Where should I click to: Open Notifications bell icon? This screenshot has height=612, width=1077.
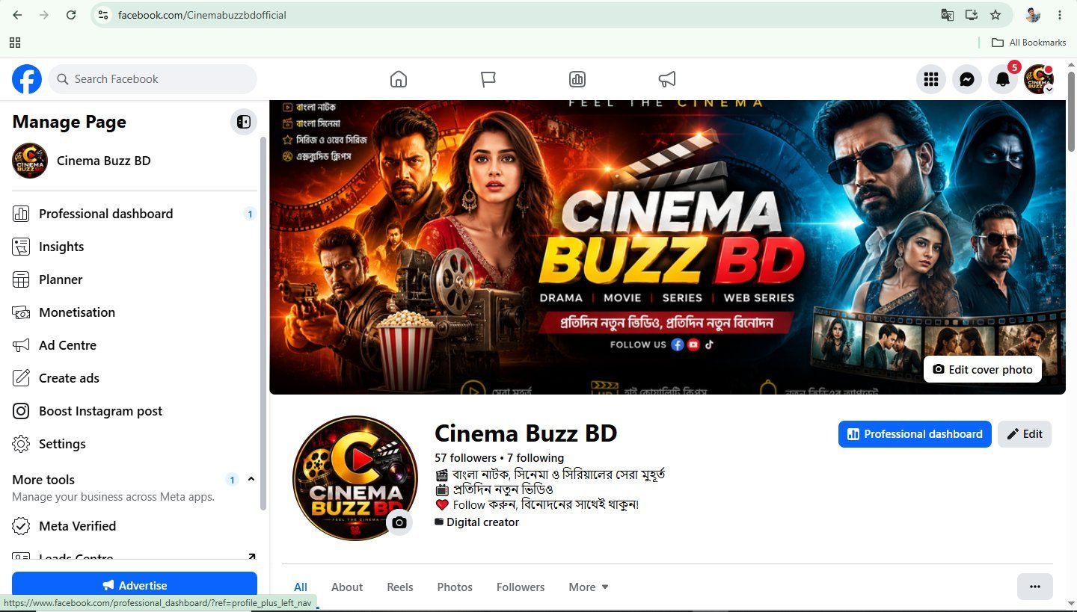coord(1003,79)
